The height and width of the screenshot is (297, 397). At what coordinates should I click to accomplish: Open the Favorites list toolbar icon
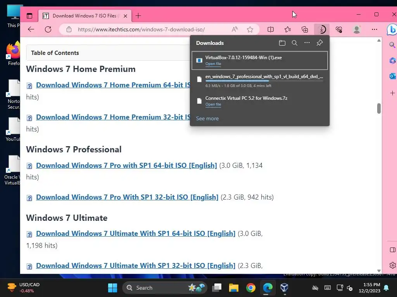(288, 29)
